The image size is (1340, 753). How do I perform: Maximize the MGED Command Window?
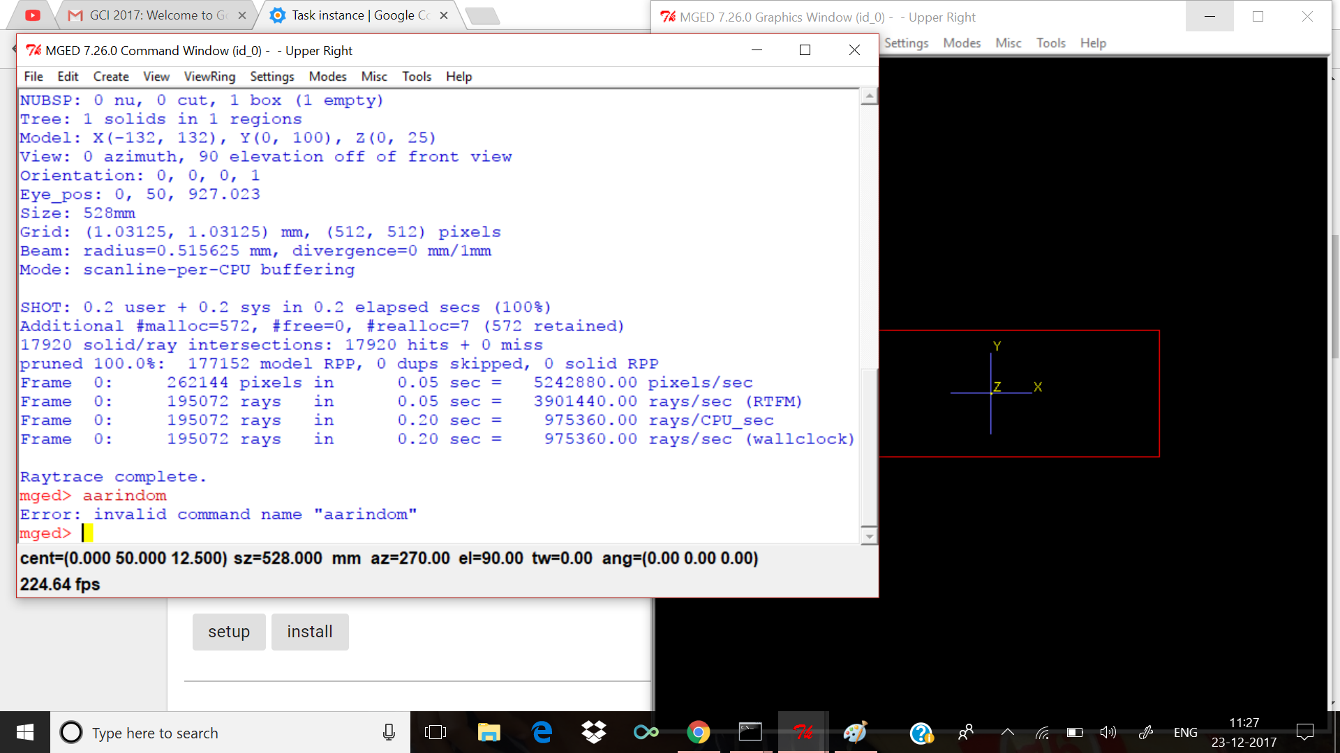(805, 50)
